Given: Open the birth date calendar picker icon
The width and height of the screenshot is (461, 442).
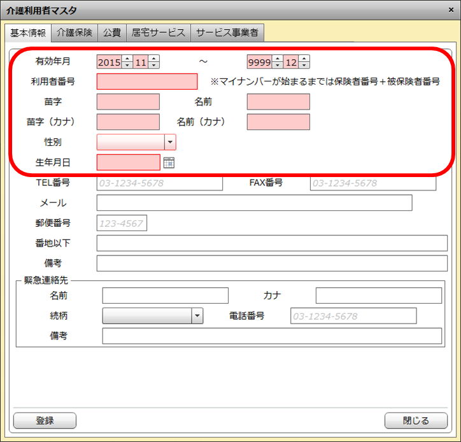Looking at the screenshot, I should coord(169,162).
